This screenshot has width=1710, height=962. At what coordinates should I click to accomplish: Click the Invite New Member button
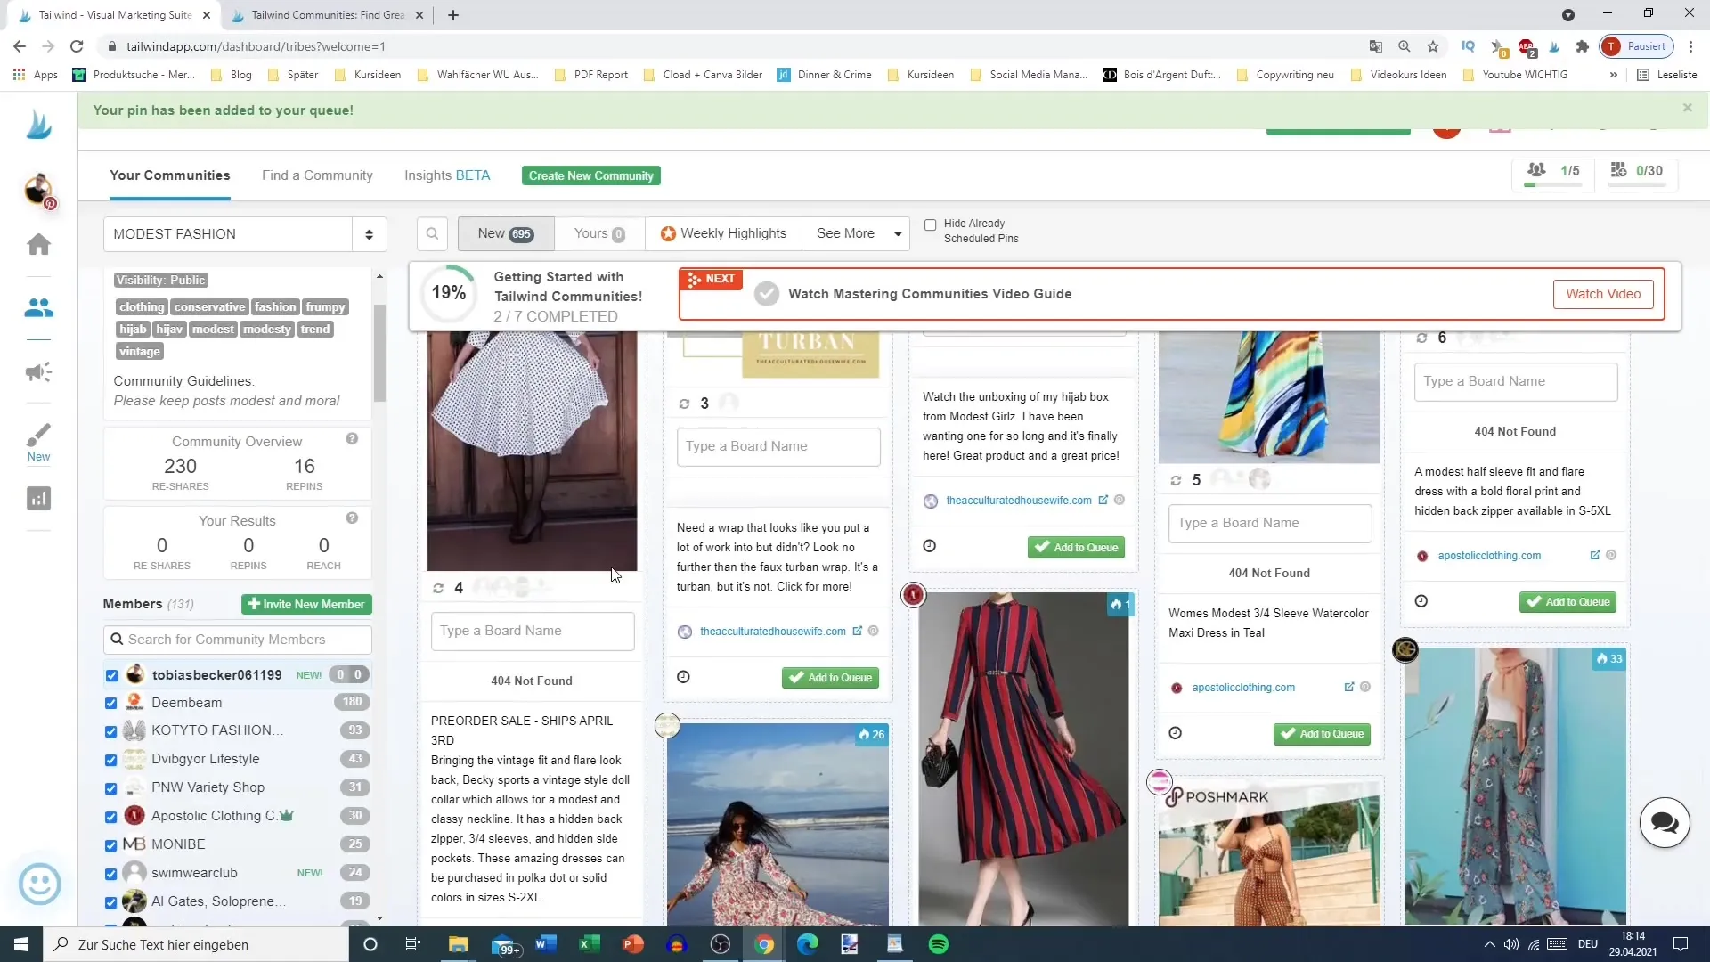306,602
